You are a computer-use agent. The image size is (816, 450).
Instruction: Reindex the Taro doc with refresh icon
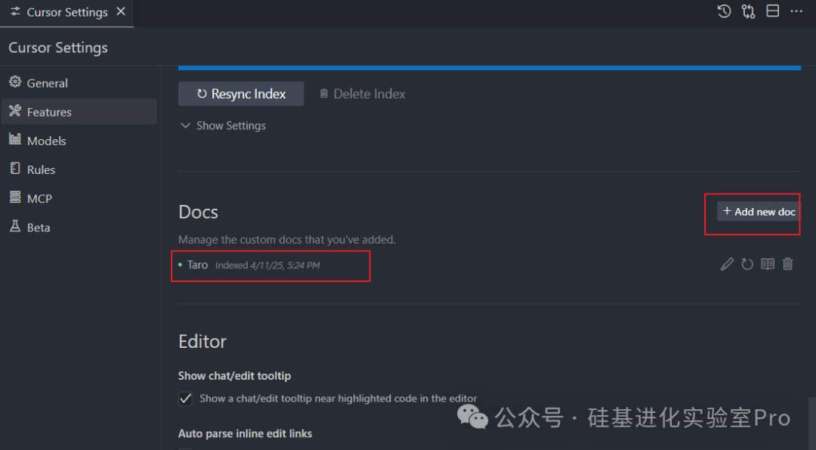tap(747, 264)
